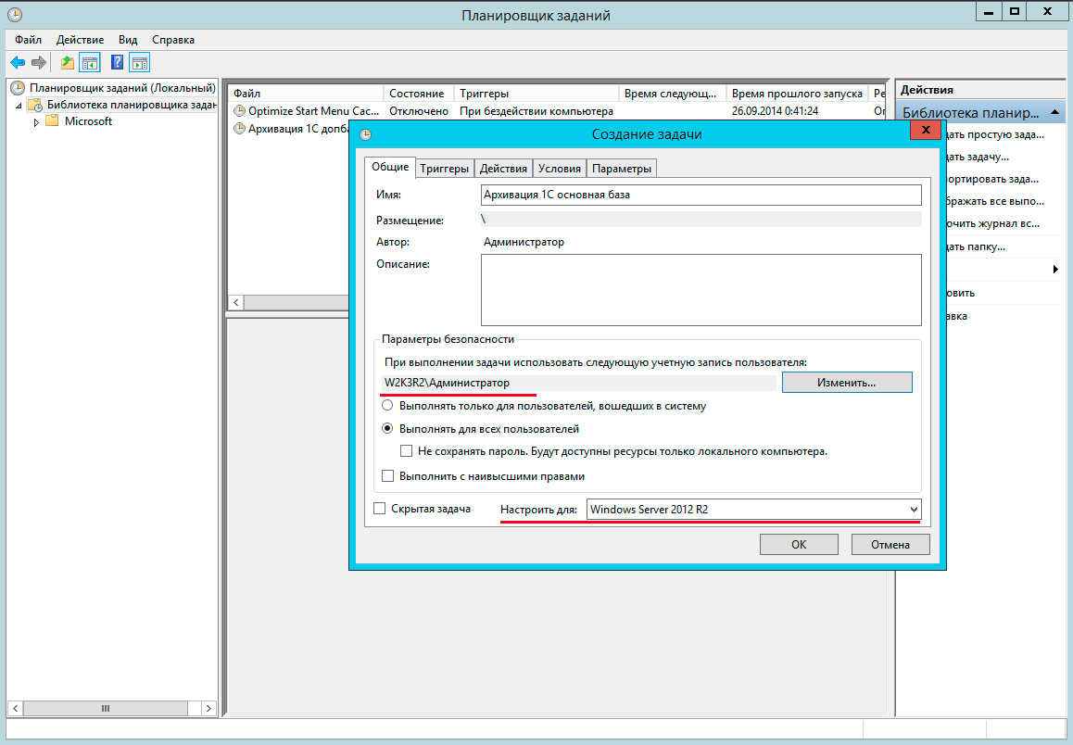The width and height of the screenshot is (1073, 745).
Task: Click the blue Back arrow in toolbar
Action: (x=17, y=63)
